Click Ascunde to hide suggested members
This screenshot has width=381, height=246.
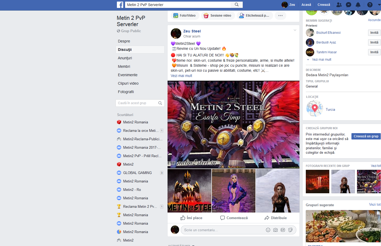click(x=374, y=20)
